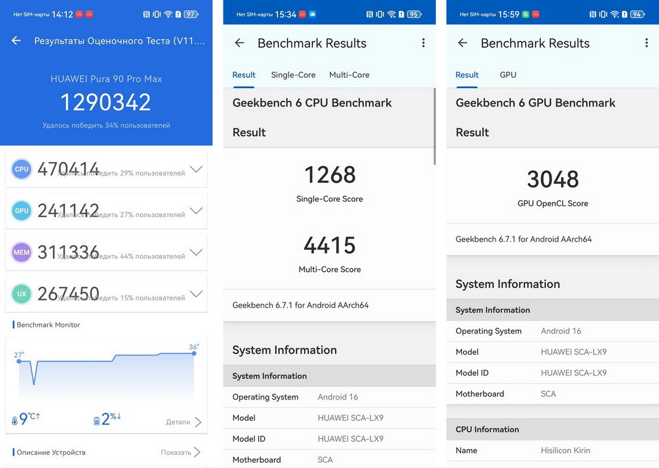This screenshot has height=468, width=659.
Task: Go back in Geekbench GPU results
Action: 462,43
